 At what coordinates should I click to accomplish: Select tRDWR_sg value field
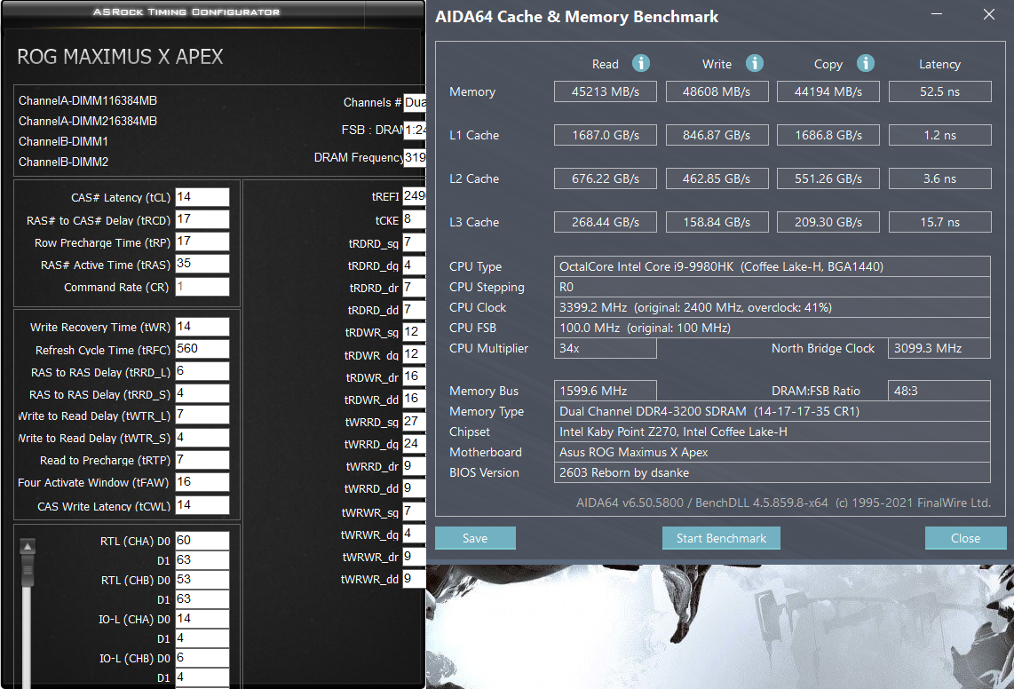(415, 332)
